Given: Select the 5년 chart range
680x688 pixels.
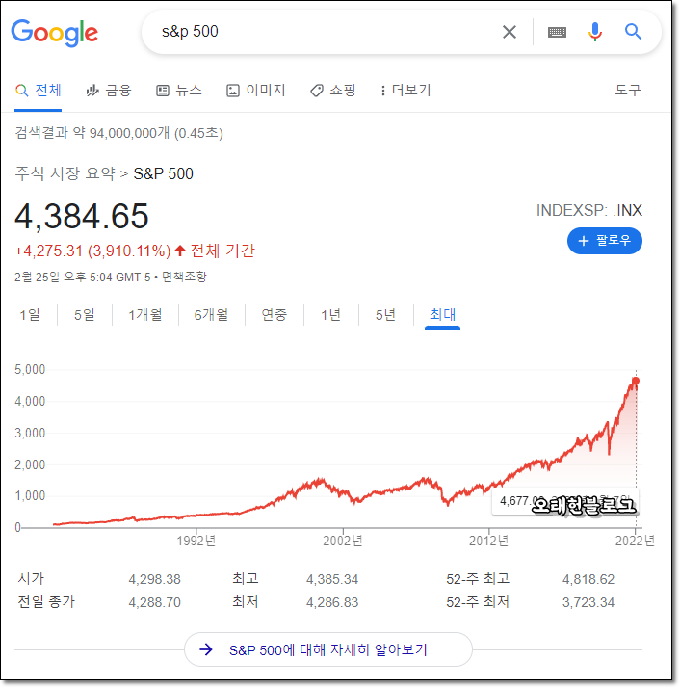Looking at the screenshot, I should pyautogui.click(x=385, y=314).
